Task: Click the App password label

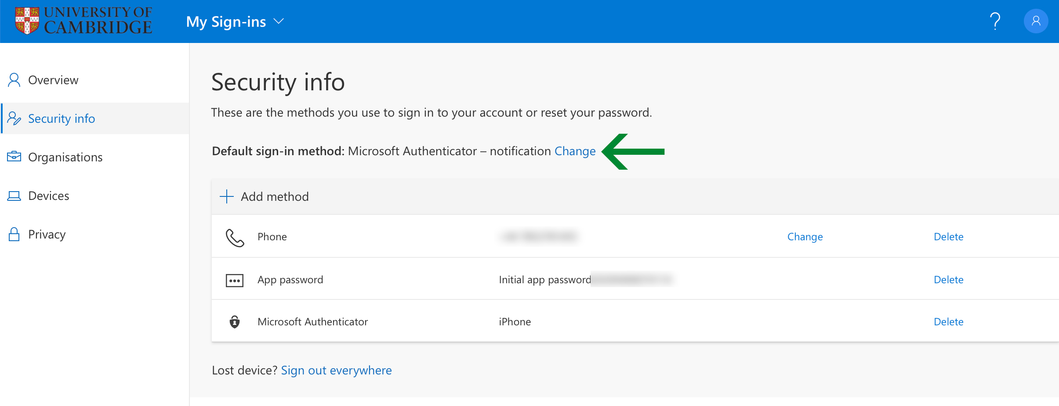Action: [290, 280]
